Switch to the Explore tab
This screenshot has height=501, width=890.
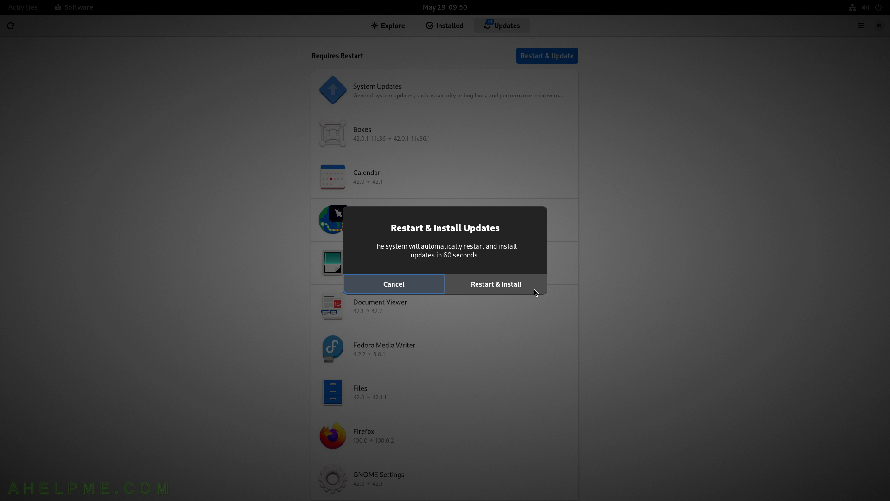click(x=388, y=26)
